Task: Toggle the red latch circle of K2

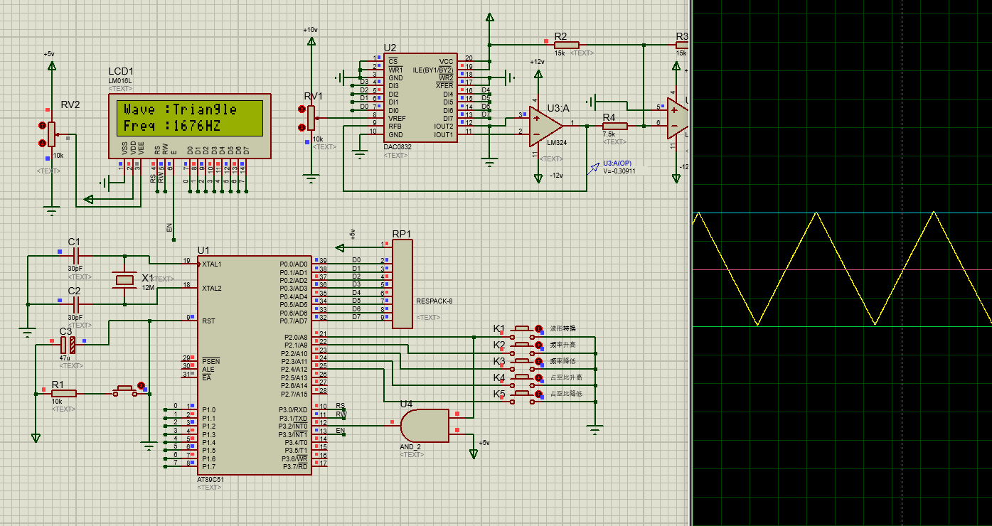Action: tap(538, 345)
